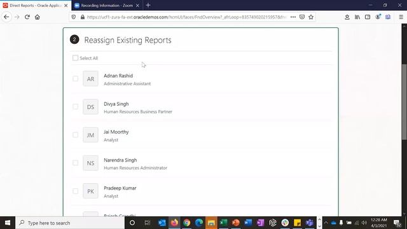Click the Administrative Assistant job title
Image resolution: width=407 pixels, height=229 pixels.
click(127, 83)
